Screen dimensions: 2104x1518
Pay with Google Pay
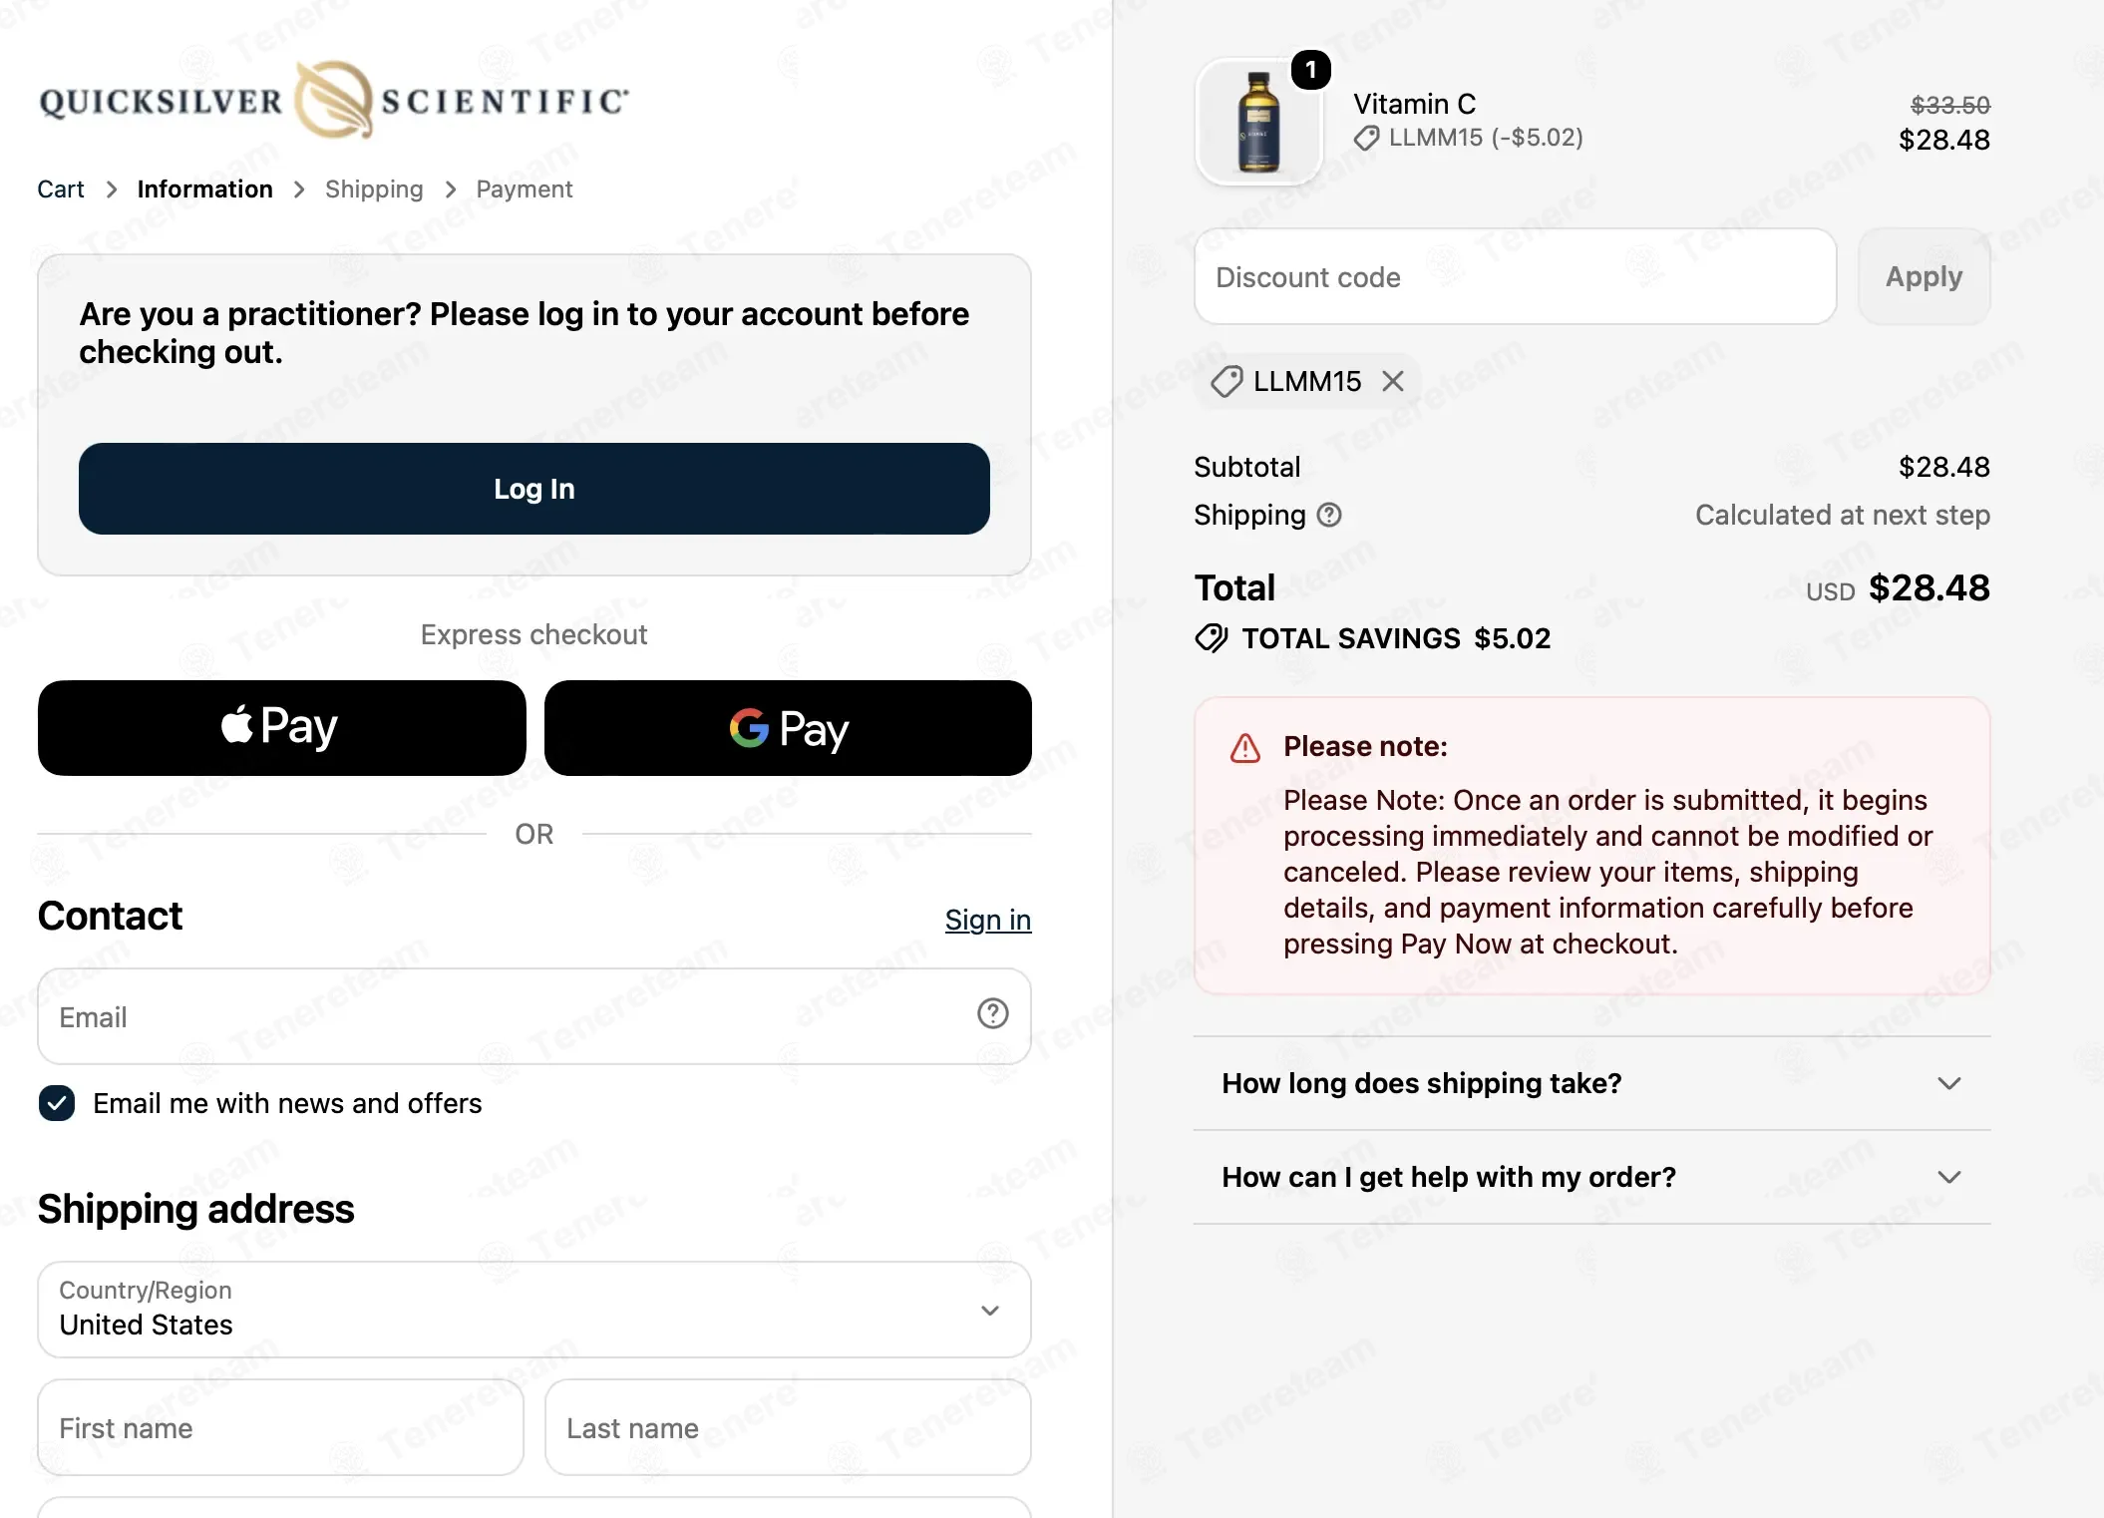(788, 727)
